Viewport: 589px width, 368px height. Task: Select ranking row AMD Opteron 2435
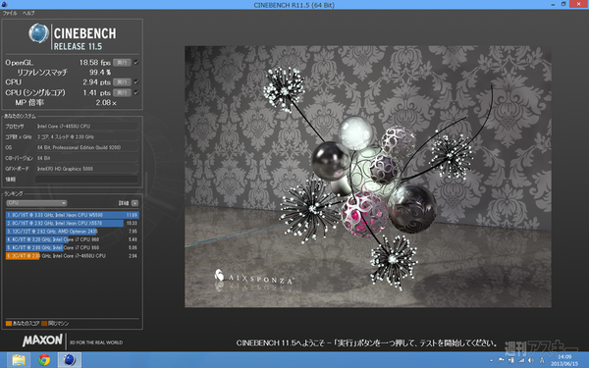[72, 232]
